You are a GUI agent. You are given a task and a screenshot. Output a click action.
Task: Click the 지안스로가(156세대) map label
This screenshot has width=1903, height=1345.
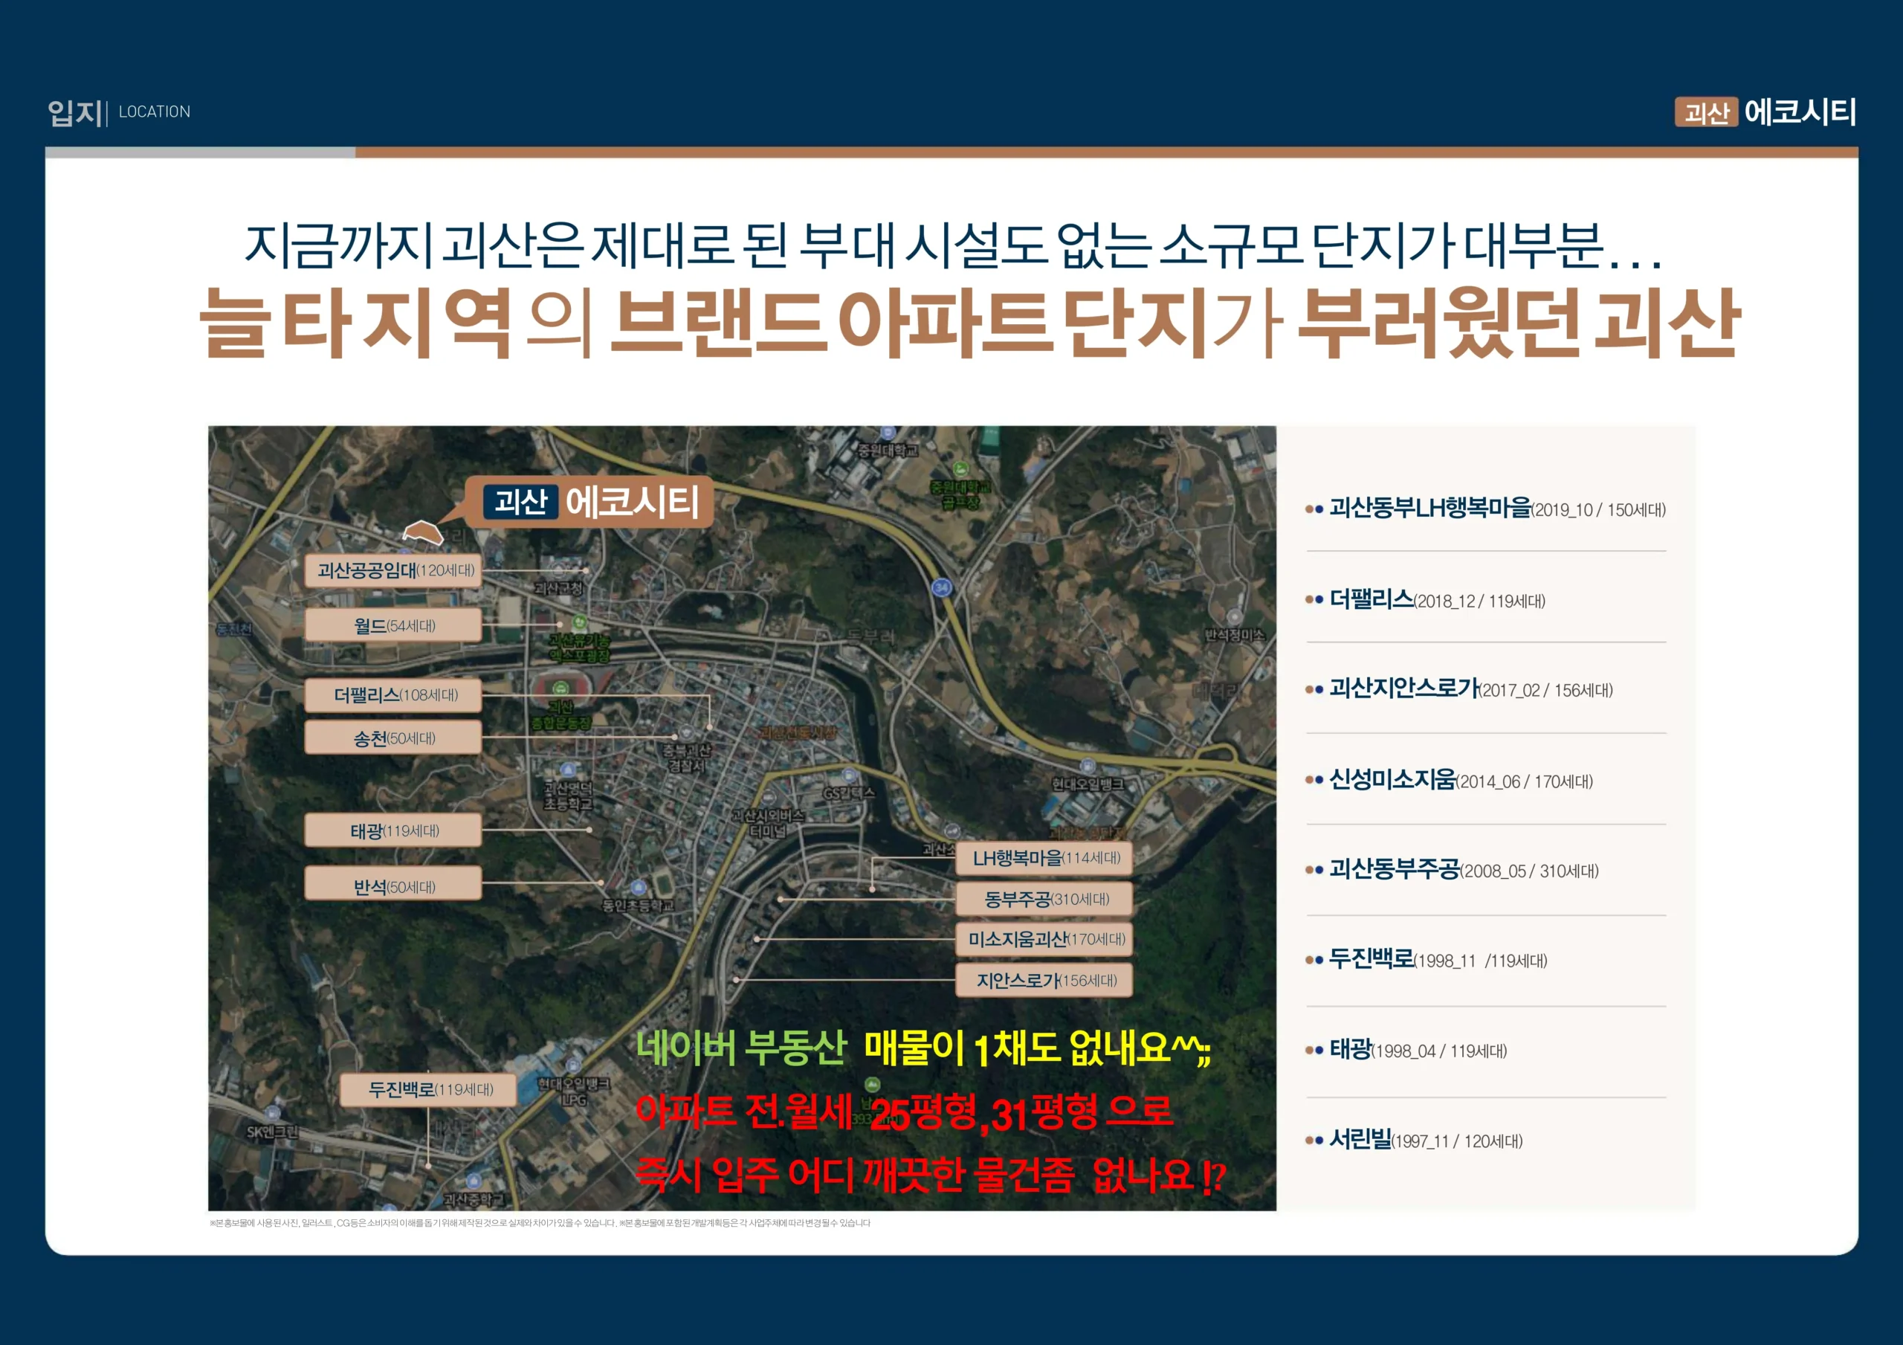[1044, 980]
